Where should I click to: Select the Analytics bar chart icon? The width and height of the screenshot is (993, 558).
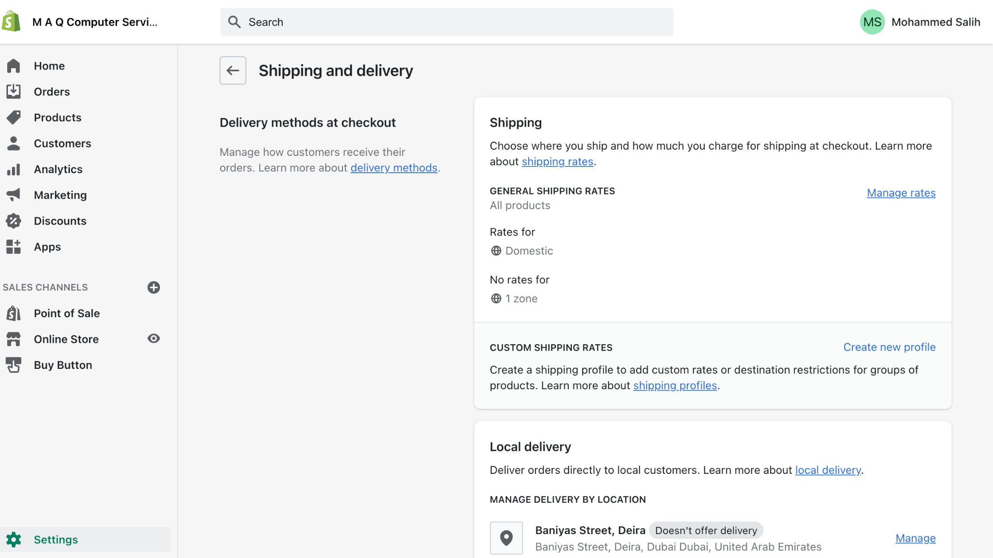click(14, 169)
